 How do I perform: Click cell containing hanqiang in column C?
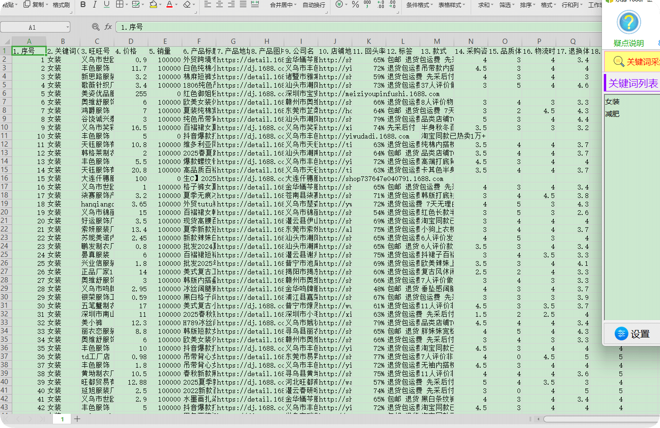click(97, 204)
